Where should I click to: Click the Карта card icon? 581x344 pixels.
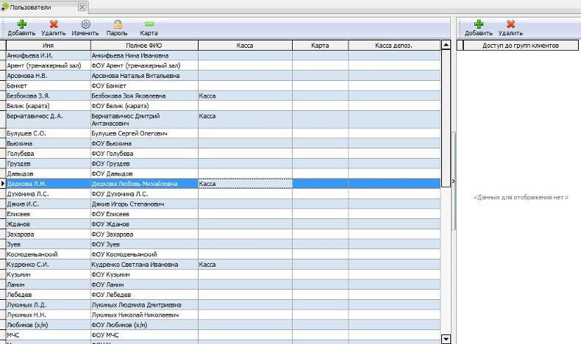coord(149,24)
